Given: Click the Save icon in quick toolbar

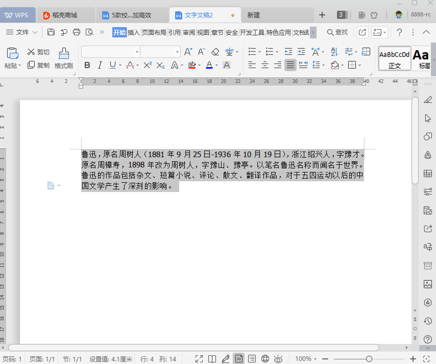Looking at the screenshot, I should pos(51,32).
